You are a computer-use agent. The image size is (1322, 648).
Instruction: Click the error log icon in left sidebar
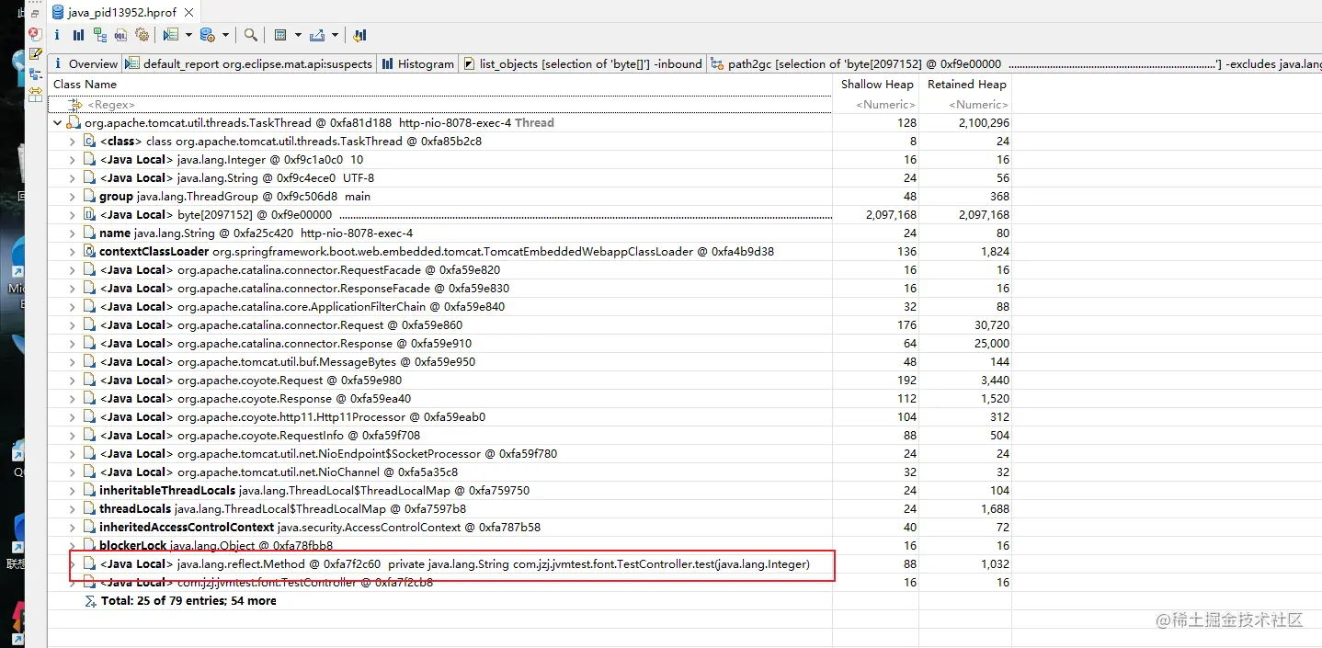click(x=35, y=34)
